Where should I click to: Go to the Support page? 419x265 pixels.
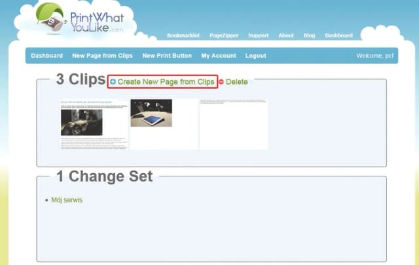pos(258,35)
